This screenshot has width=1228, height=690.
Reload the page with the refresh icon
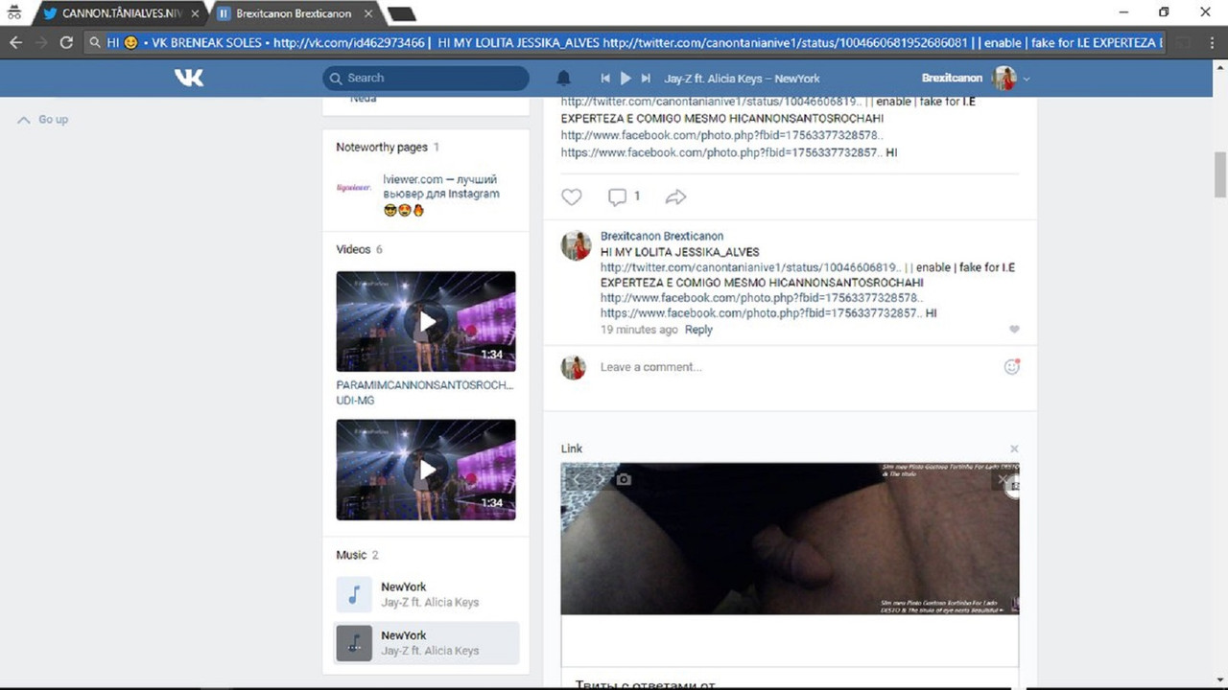tap(66, 42)
